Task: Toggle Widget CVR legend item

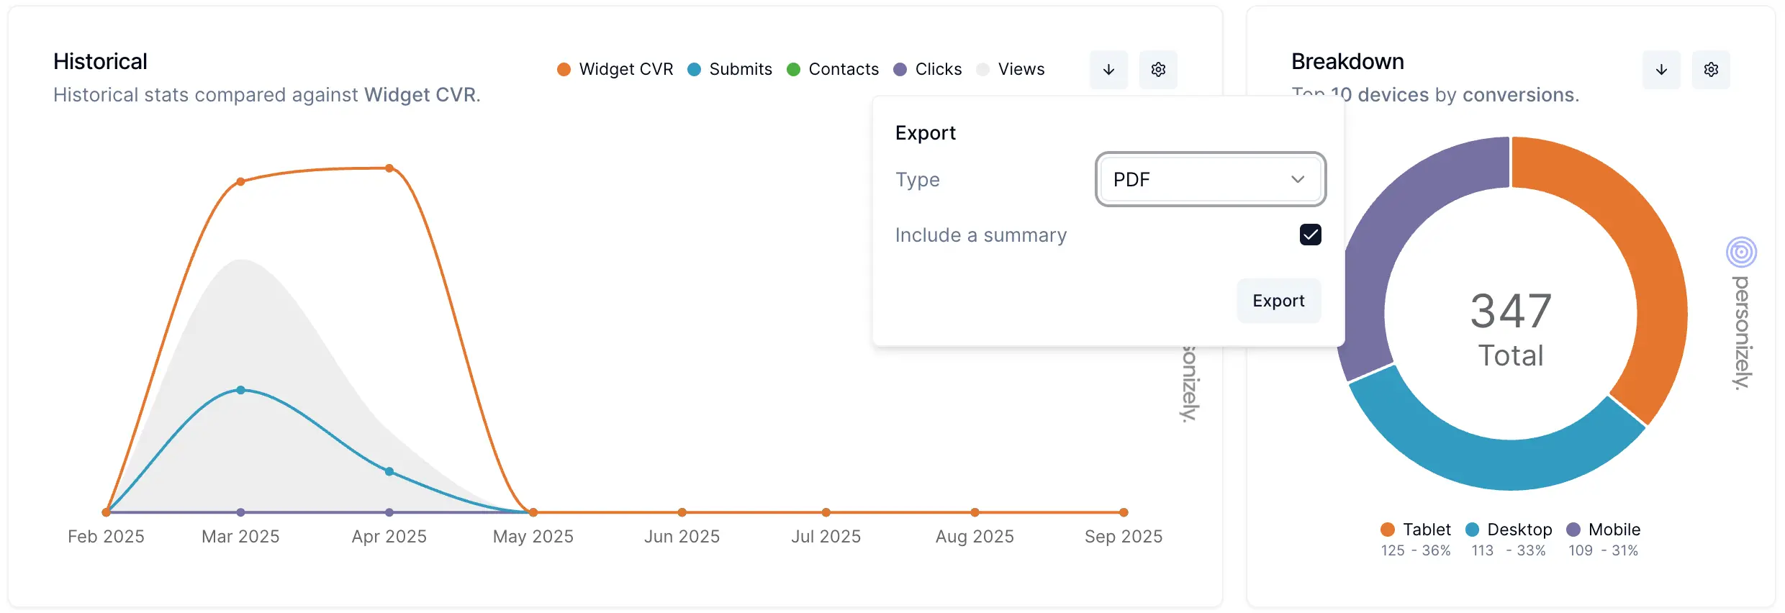Action: [616, 69]
